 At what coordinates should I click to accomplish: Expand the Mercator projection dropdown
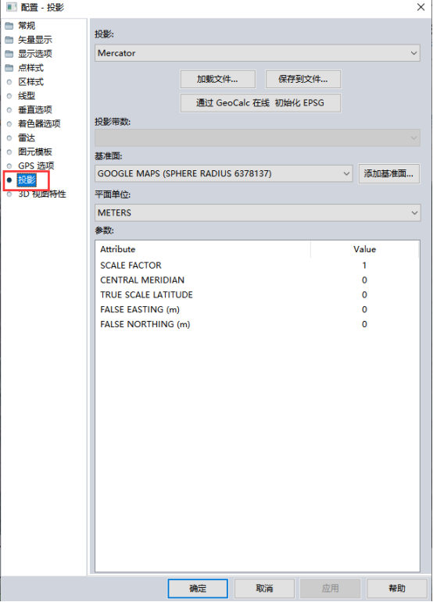pyautogui.click(x=257, y=53)
